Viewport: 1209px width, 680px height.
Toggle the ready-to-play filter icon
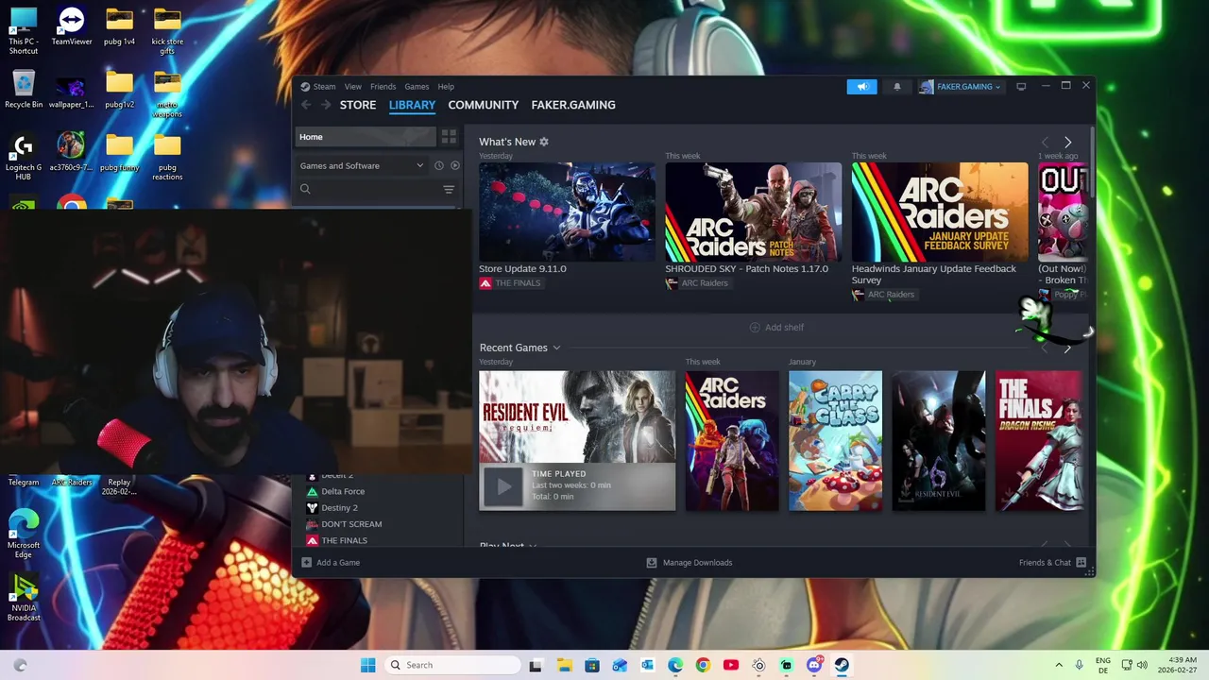click(x=454, y=165)
